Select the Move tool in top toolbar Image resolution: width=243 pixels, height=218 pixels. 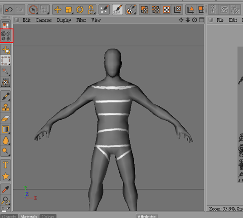pyautogui.click(x=58, y=10)
